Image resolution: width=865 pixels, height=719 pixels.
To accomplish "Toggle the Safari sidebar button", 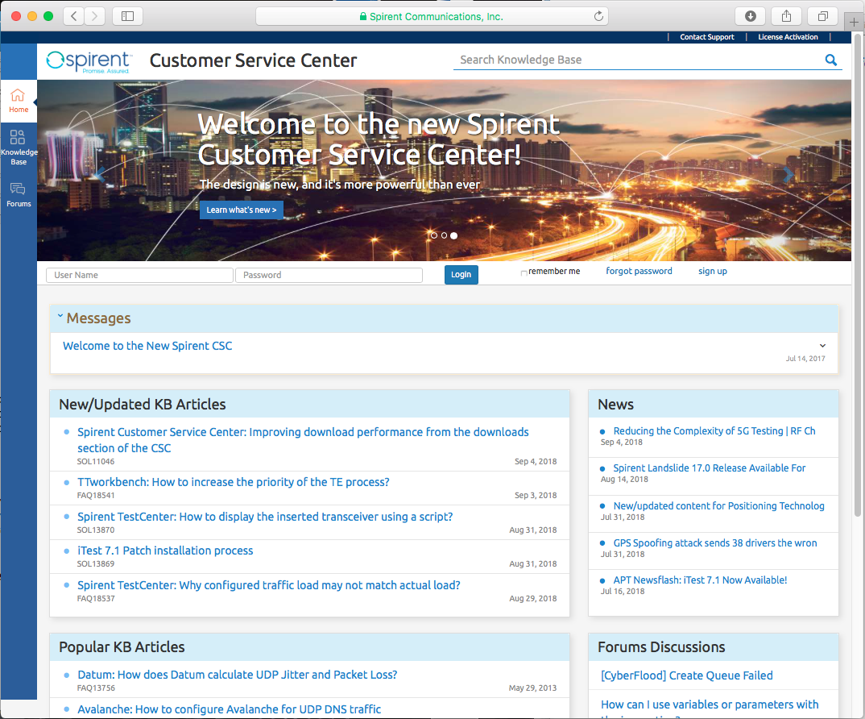I will (127, 16).
